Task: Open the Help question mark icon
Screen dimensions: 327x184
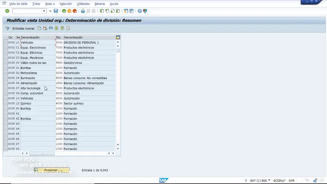Action: point(139,11)
